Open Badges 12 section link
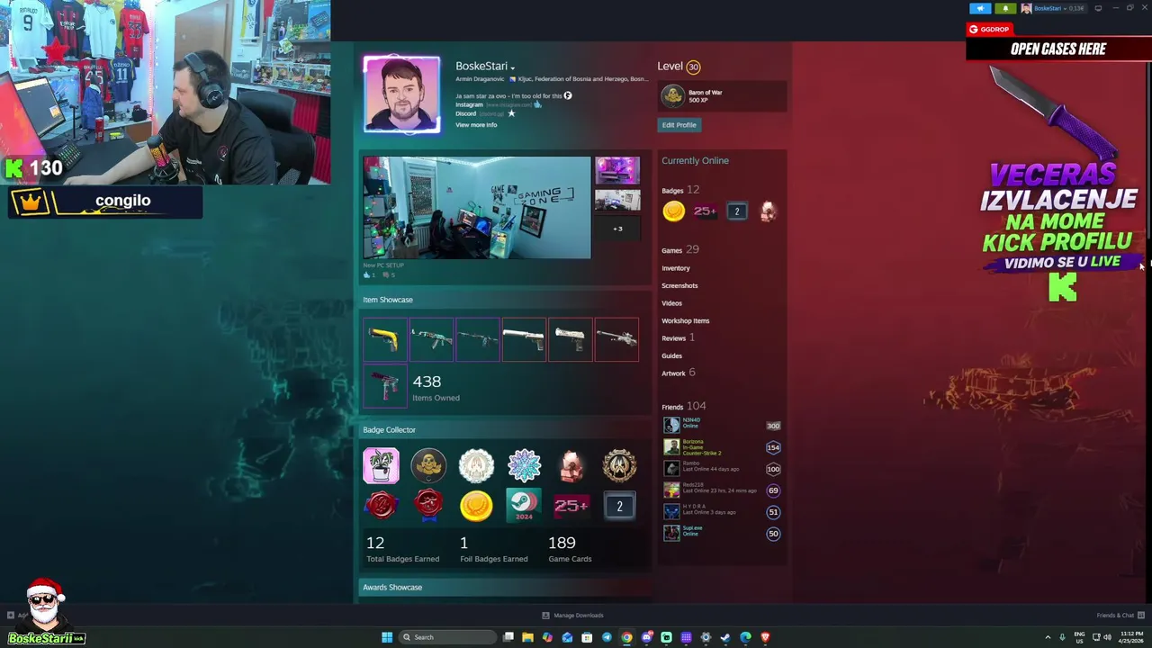This screenshot has width=1152, height=648. (x=680, y=190)
